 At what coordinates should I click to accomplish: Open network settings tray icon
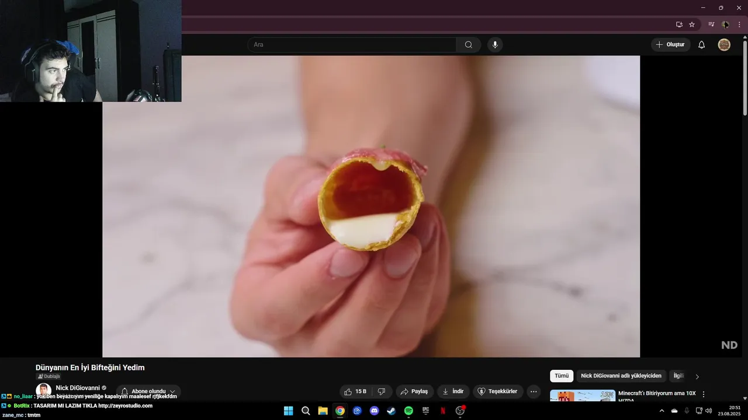[699, 411]
